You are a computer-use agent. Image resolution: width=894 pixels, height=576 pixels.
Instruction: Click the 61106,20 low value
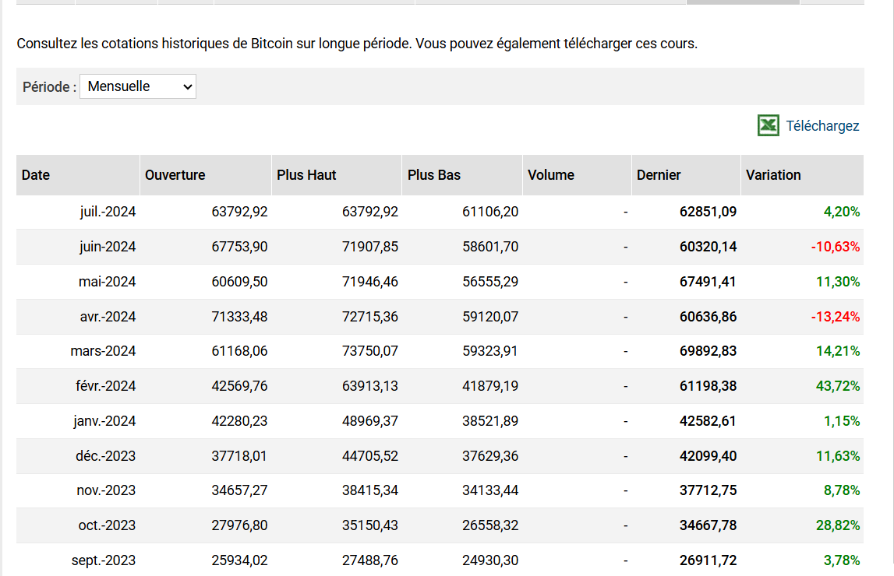pos(490,212)
